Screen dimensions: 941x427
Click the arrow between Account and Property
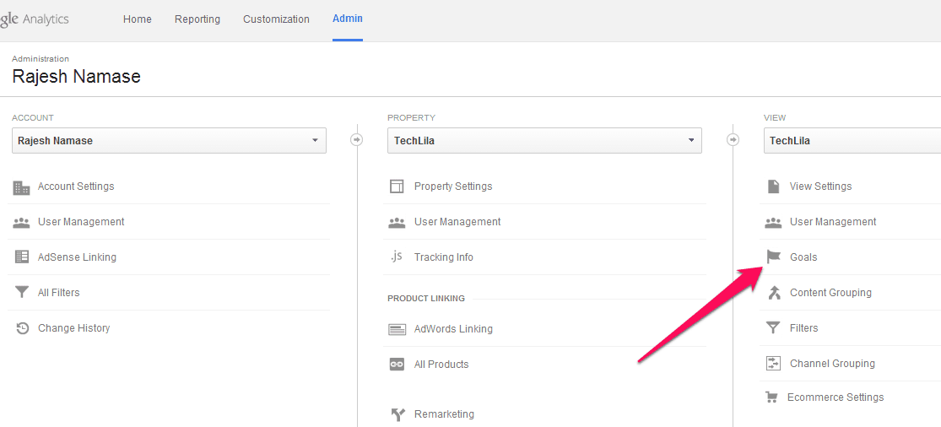[x=356, y=140]
